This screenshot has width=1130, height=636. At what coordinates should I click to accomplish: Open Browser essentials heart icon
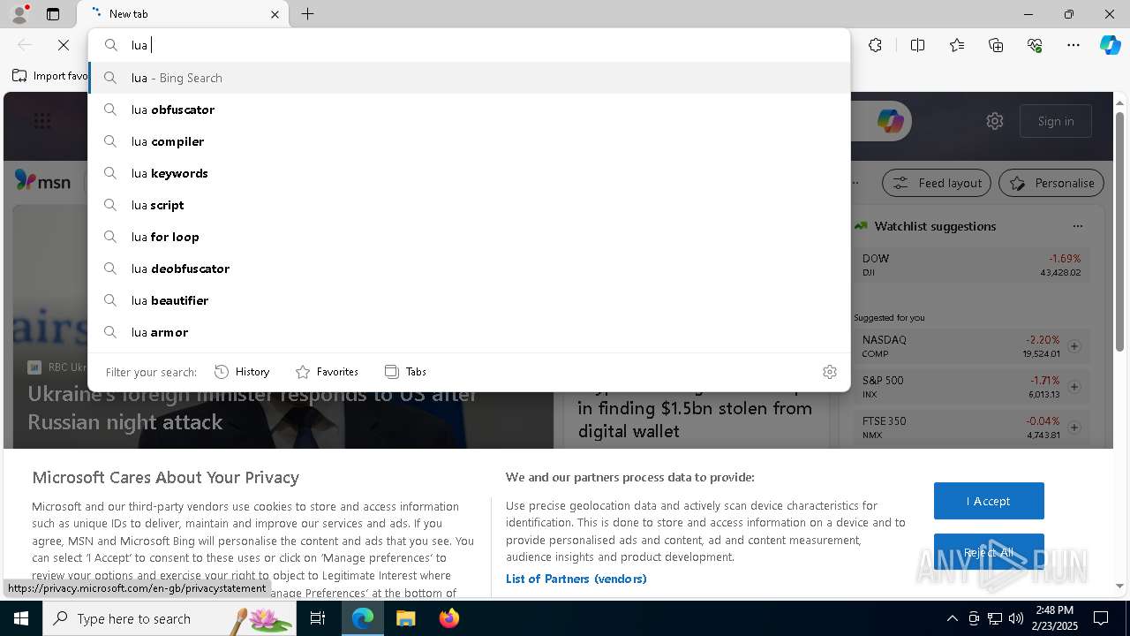coord(1035,45)
